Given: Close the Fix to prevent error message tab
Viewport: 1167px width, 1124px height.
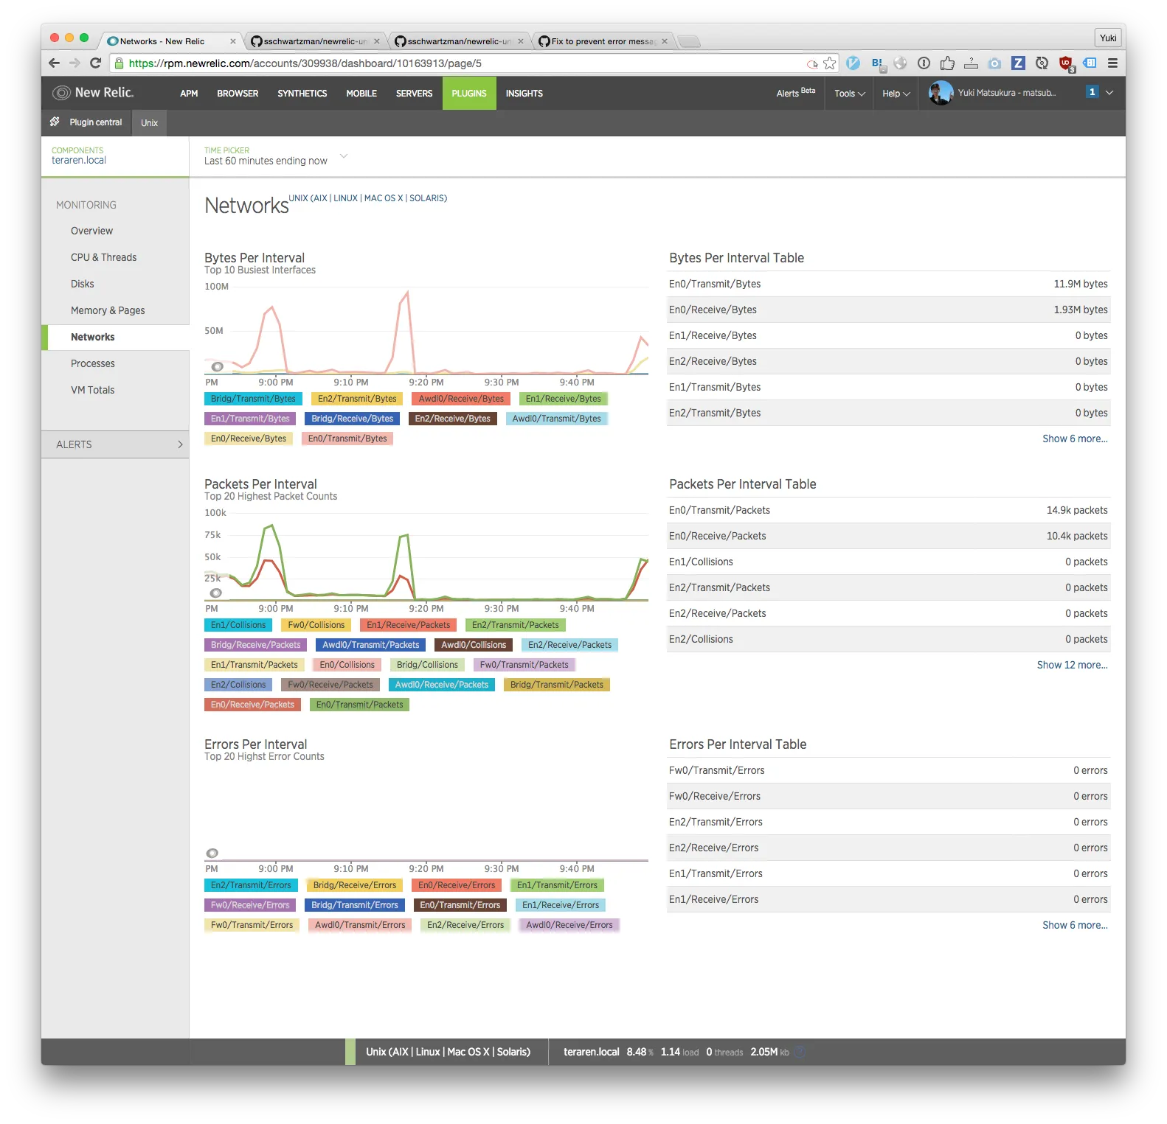Looking at the screenshot, I should pyautogui.click(x=665, y=41).
